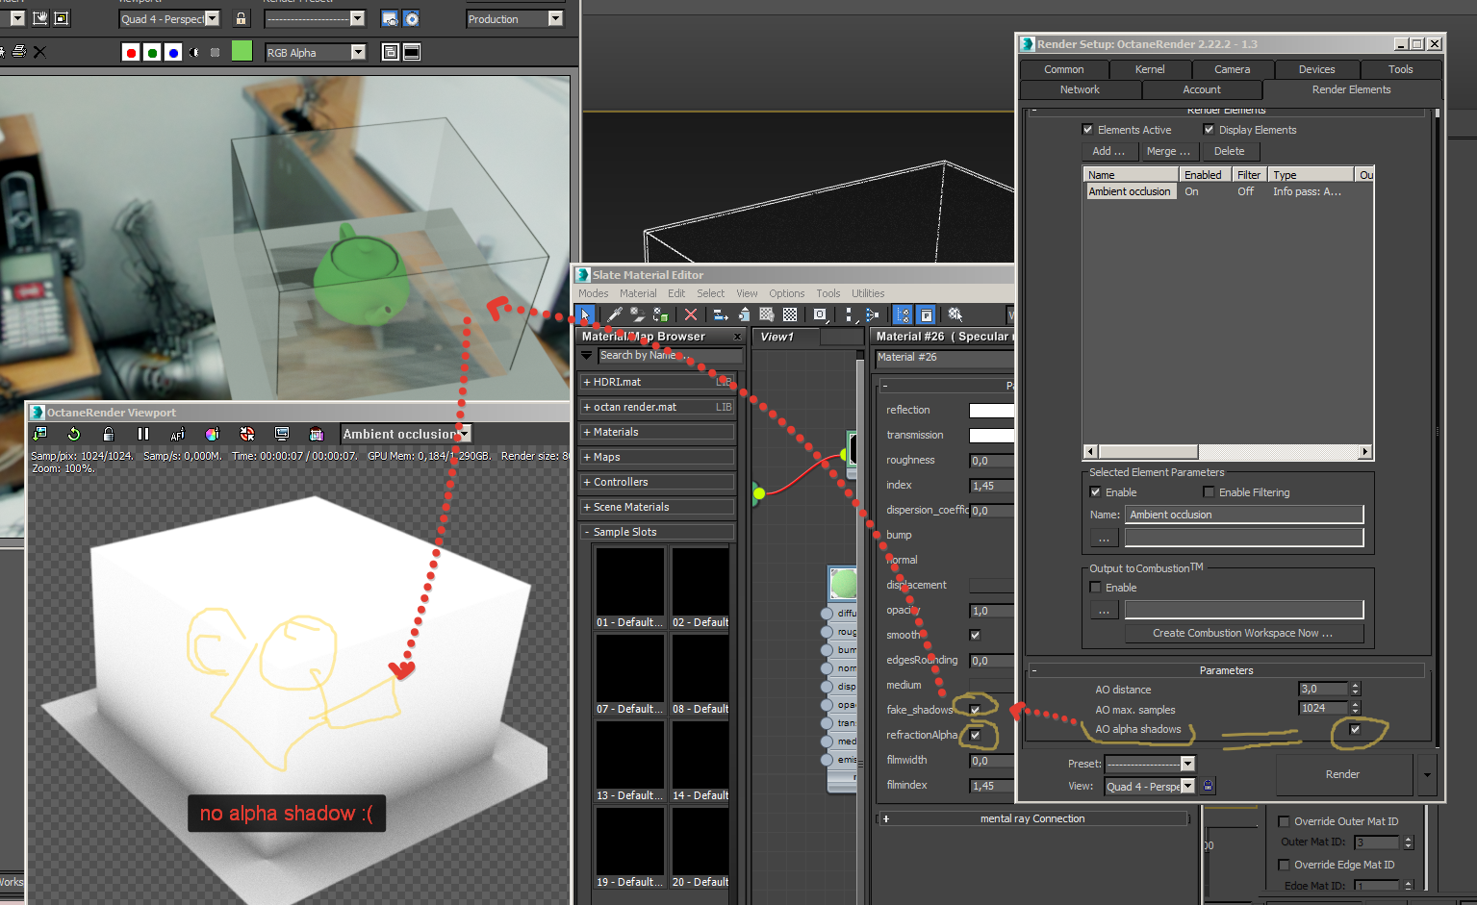Toggle the smooth checkbox in material parameters
This screenshot has width=1477, height=905.
975,635
